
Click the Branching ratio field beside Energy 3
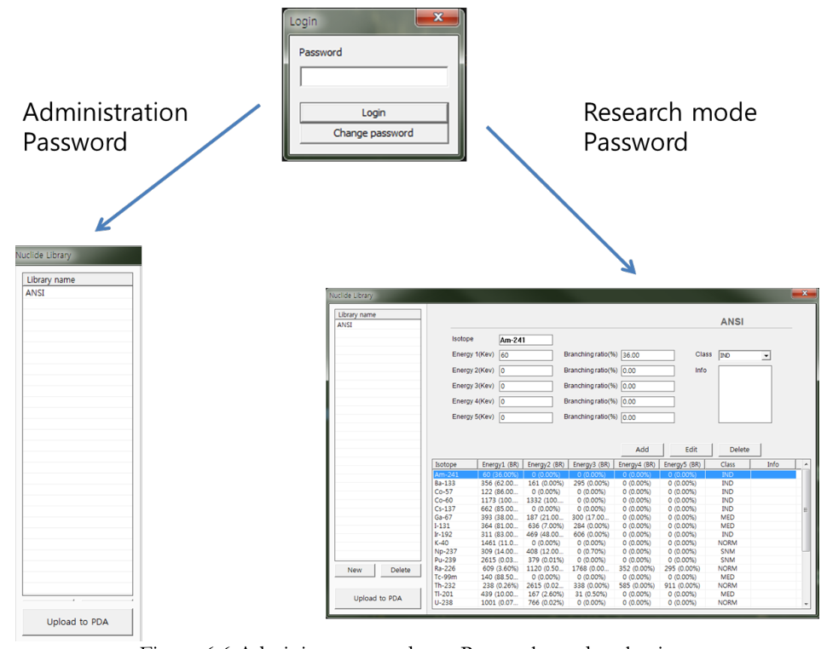[x=648, y=386]
